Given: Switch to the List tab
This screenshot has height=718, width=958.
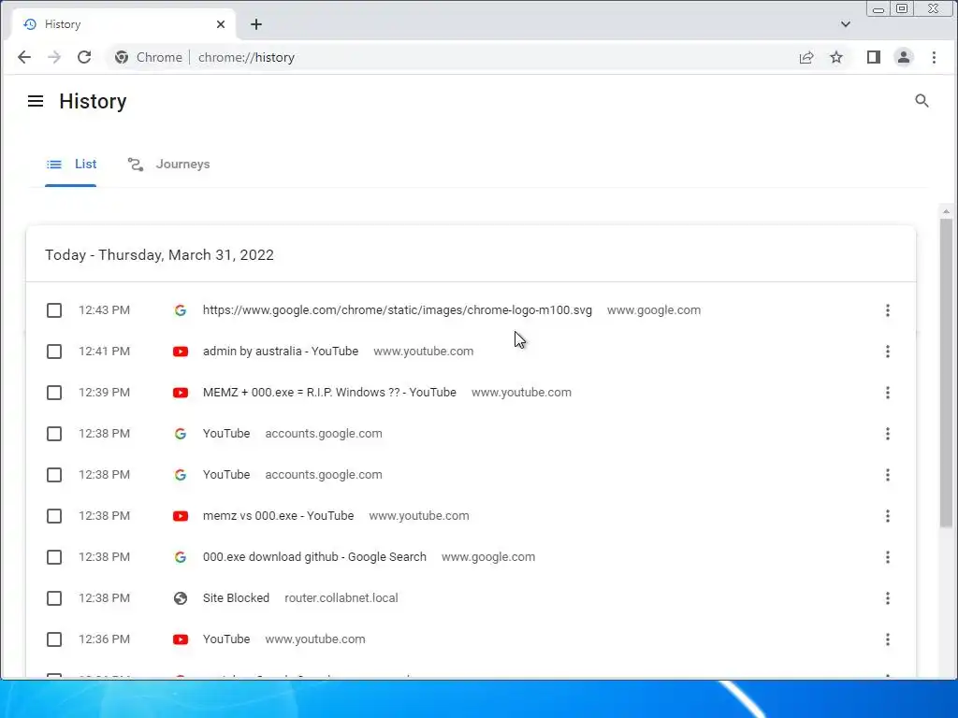Looking at the screenshot, I should point(71,165).
